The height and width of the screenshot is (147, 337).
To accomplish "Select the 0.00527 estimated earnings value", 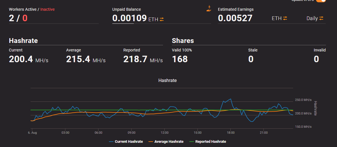I will (x=235, y=18).
